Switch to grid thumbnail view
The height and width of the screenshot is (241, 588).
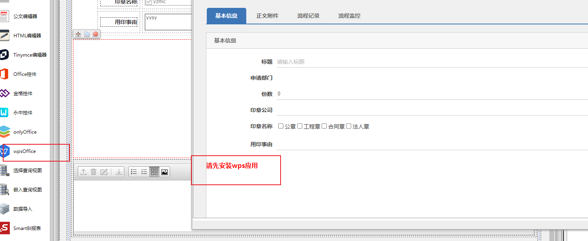click(154, 172)
